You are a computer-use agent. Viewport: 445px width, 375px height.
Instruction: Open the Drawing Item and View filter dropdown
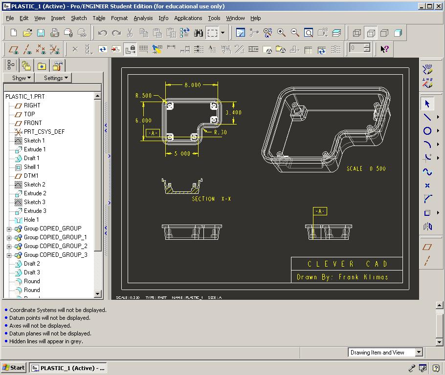click(419, 352)
